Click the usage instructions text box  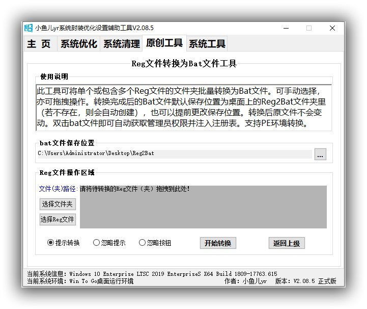pos(184,108)
